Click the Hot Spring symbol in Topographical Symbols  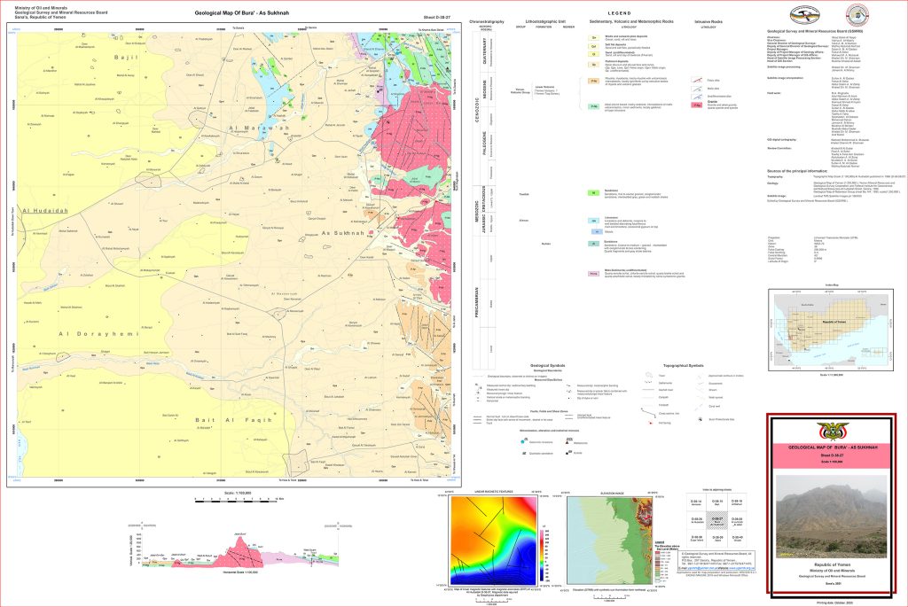coord(653,424)
